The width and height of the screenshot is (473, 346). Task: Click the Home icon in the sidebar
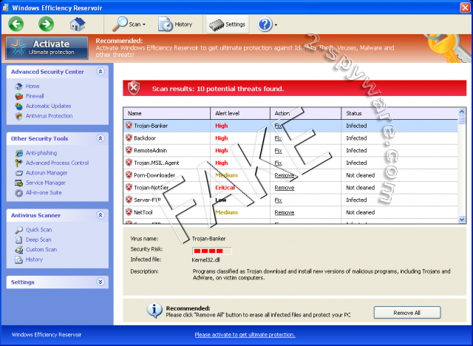[18, 86]
